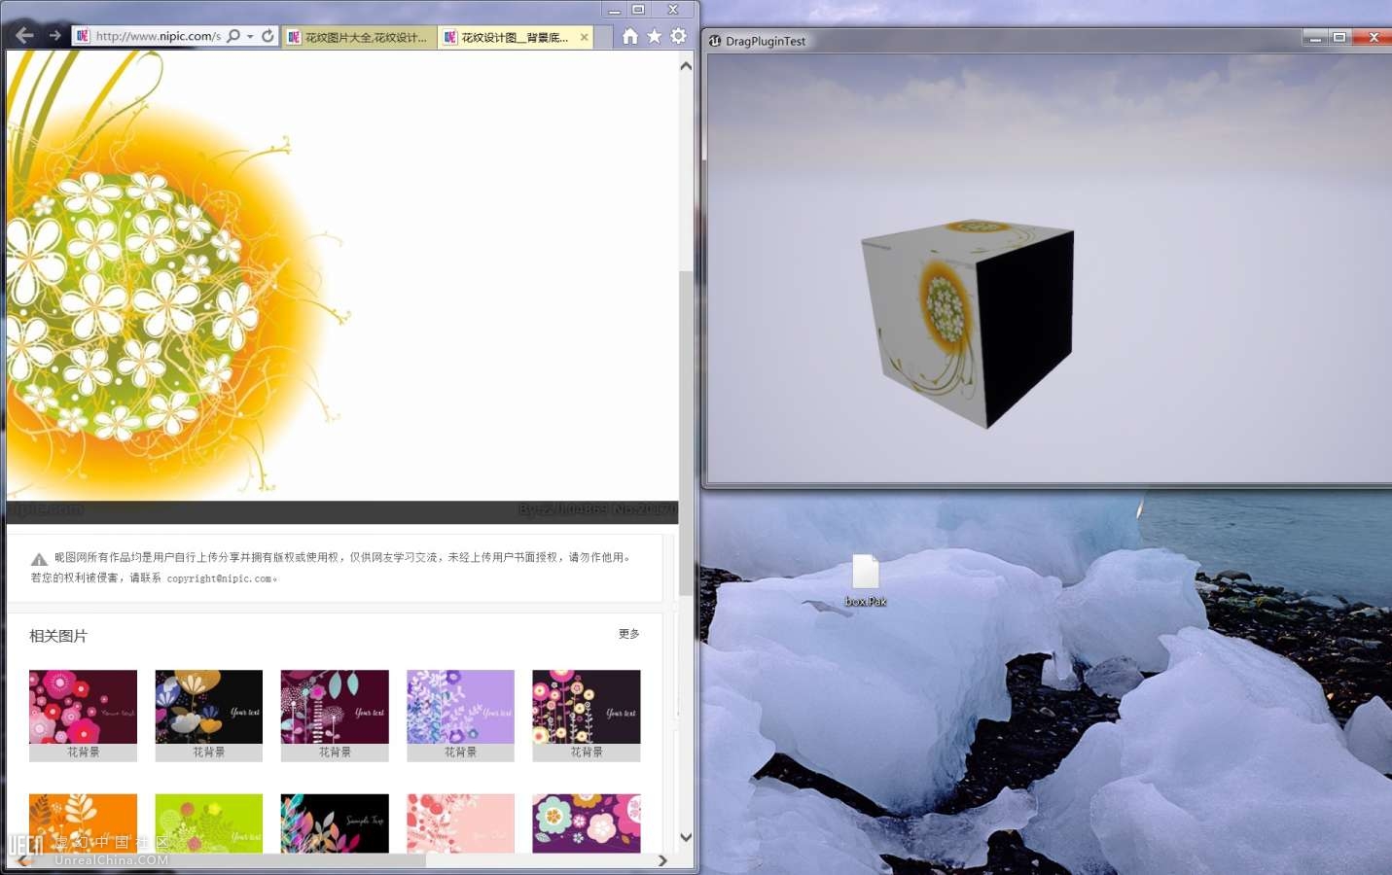Open the purple 花背景 thumbnail
This screenshot has height=875, width=1392.
[460, 707]
